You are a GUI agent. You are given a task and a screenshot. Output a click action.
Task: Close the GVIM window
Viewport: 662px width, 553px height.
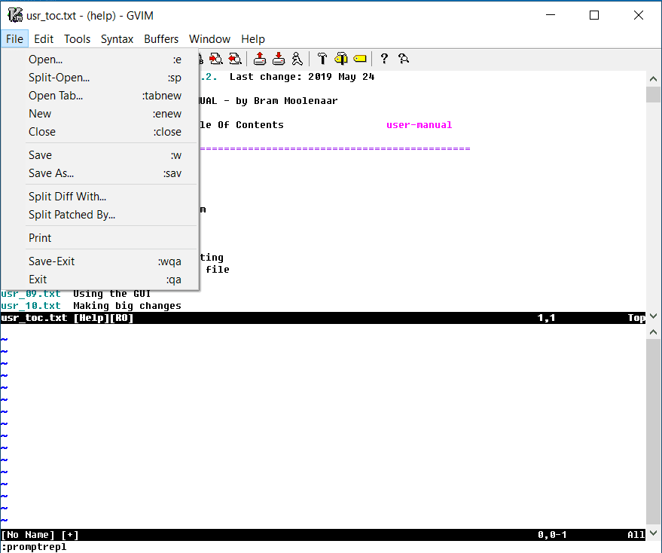point(639,15)
